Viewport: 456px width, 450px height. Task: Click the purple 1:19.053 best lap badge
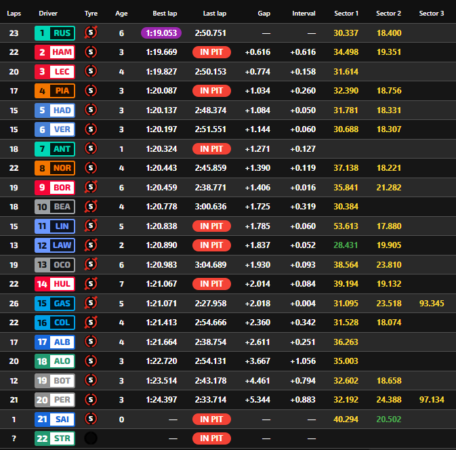[x=161, y=33]
